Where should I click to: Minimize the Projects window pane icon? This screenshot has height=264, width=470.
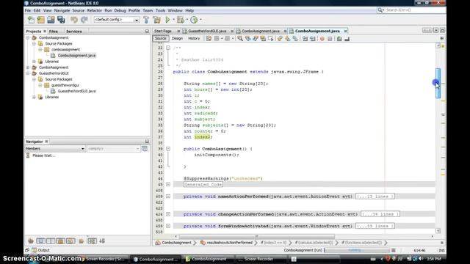pos(147,31)
